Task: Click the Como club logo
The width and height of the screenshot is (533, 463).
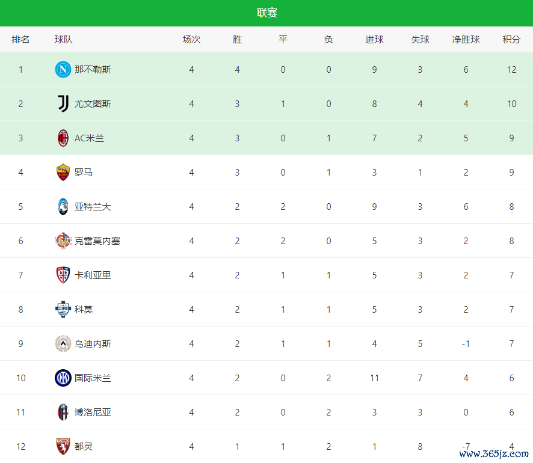Action: point(63,310)
